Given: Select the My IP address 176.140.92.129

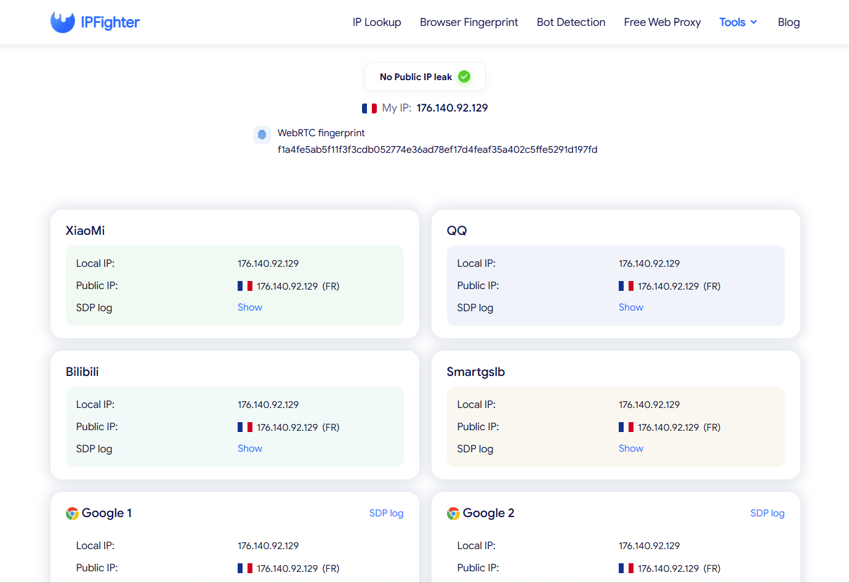Looking at the screenshot, I should pos(452,108).
